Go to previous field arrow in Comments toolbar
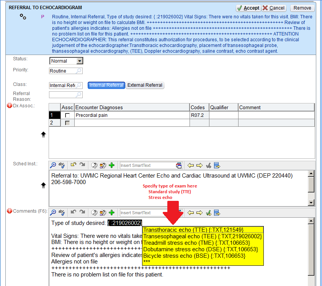 [191, 213]
